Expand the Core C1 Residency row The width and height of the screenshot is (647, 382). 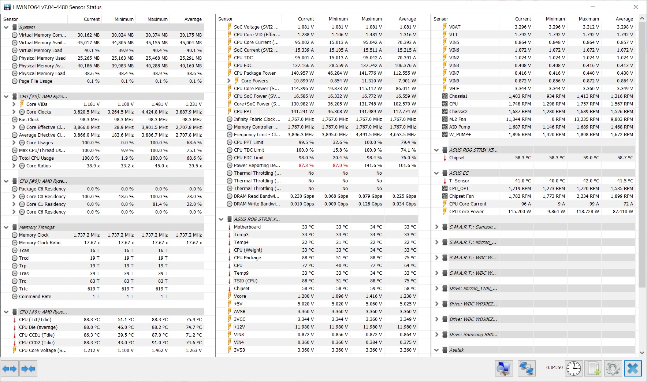click(14, 204)
